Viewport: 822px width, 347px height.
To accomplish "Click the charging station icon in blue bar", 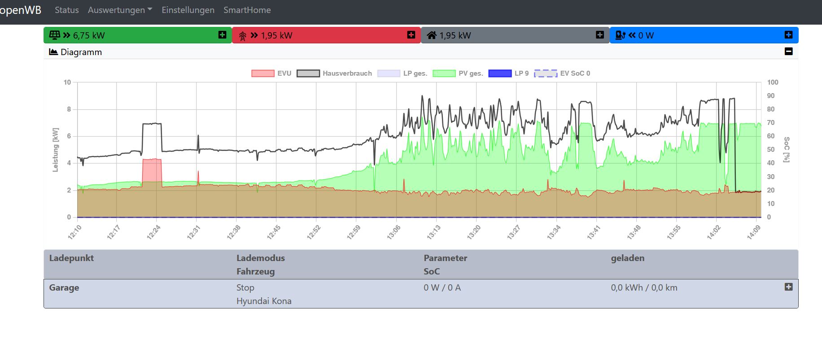I will tap(621, 35).
